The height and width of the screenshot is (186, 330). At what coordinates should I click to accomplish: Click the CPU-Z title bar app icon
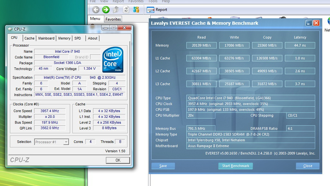[x=10, y=29]
